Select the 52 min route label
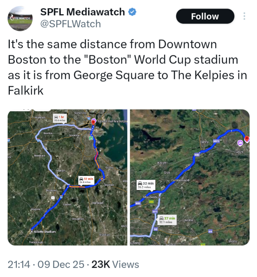Image resolution: width=257 pixels, height=277 pixels. pos(86,180)
